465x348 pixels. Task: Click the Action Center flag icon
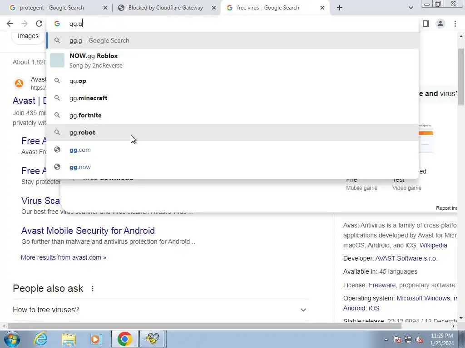[x=397, y=339]
